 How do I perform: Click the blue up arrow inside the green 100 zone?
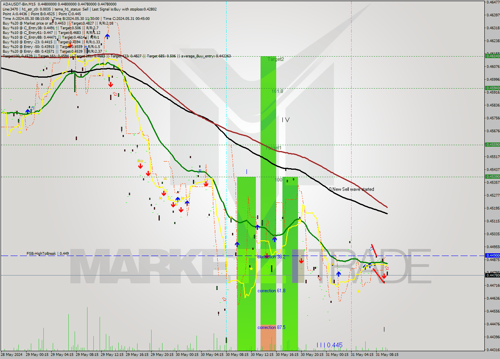[x=274, y=239]
